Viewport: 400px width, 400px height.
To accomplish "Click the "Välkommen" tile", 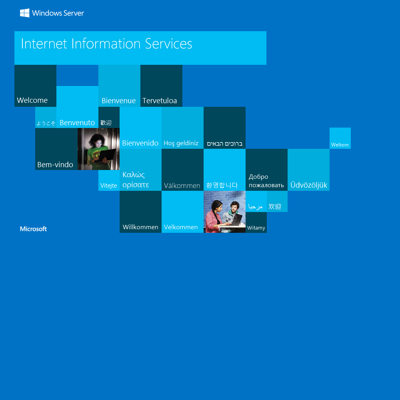I will [x=182, y=170].
